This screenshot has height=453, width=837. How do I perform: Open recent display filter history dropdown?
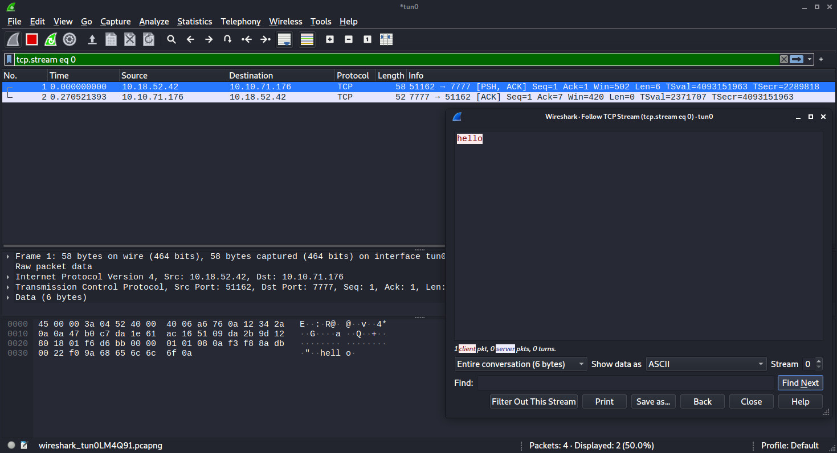(810, 59)
